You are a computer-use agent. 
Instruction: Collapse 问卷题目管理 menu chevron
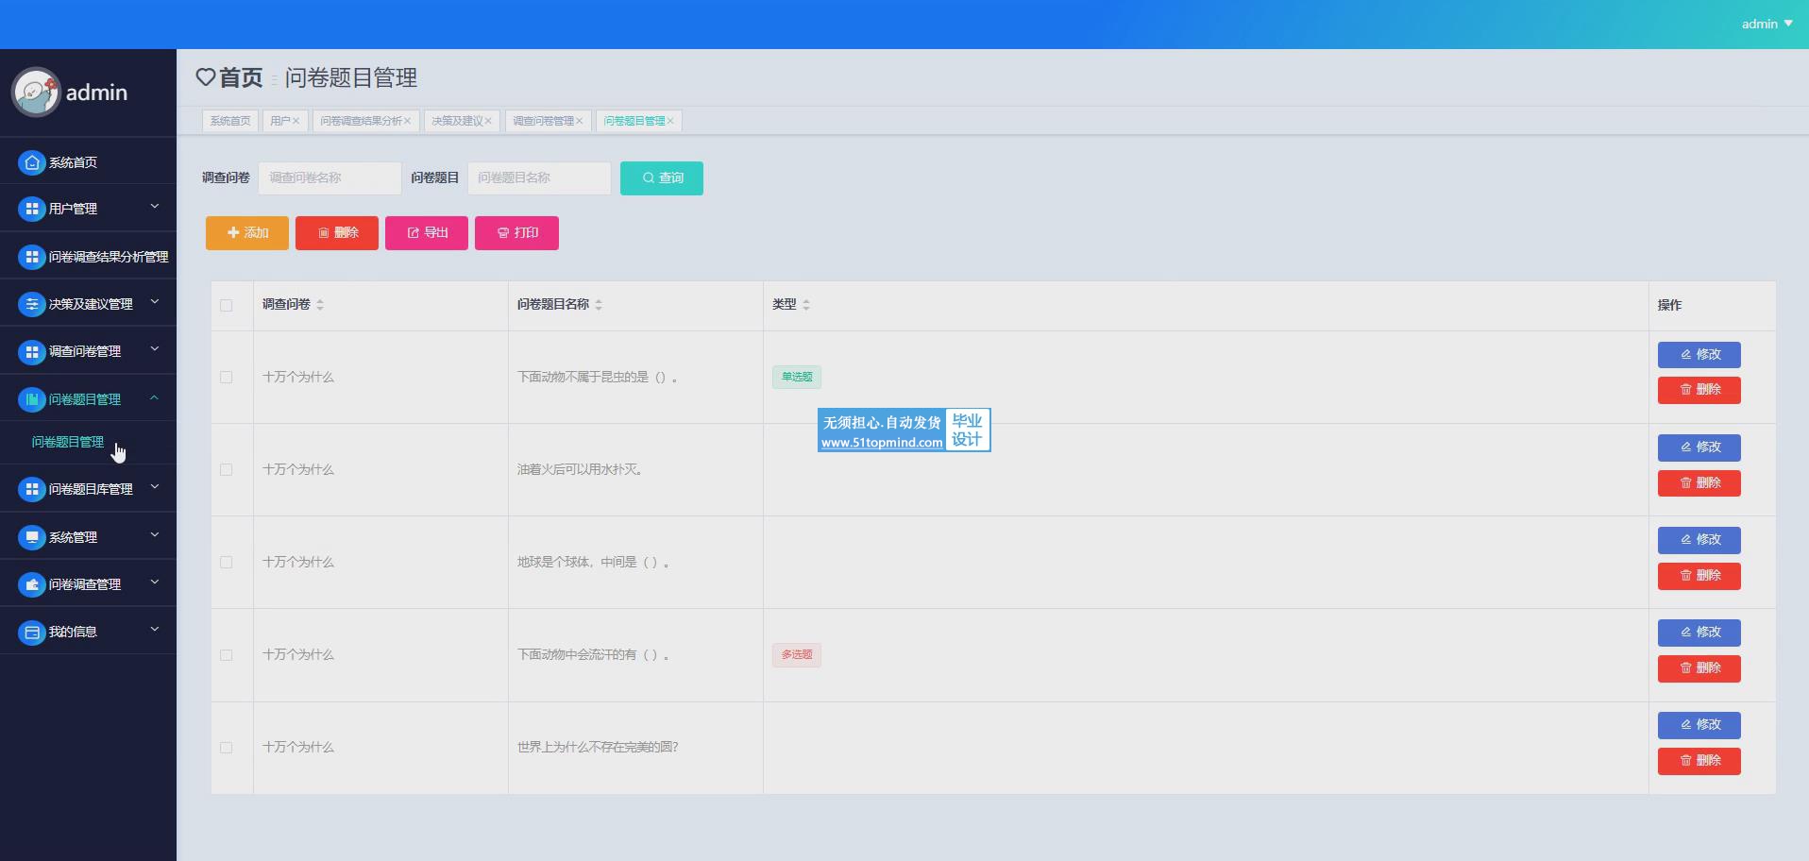coord(154,397)
